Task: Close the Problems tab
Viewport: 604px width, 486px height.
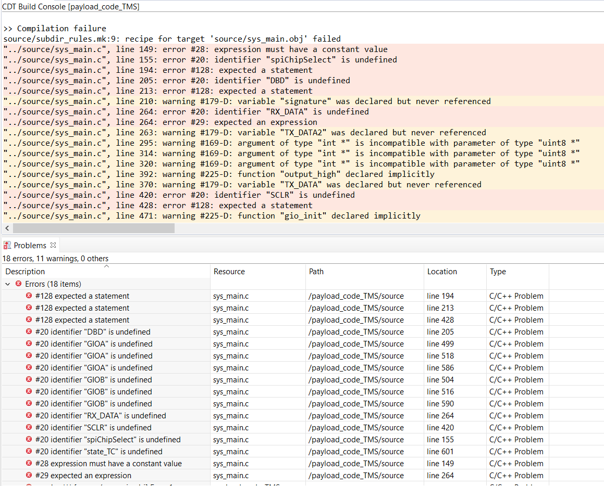Action: point(53,245)
